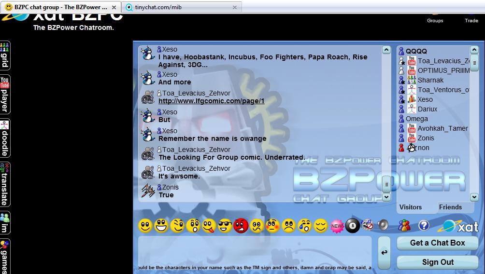This screenshot has width=485, height=274.
Task: Insert the winking smiley
Action: click(x=177, y=226)
